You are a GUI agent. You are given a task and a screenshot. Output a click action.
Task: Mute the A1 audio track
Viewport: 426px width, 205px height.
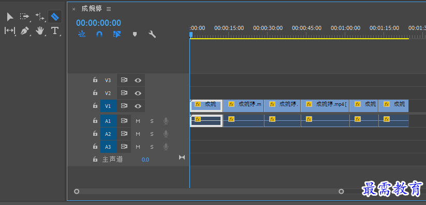tap(138, 121)
